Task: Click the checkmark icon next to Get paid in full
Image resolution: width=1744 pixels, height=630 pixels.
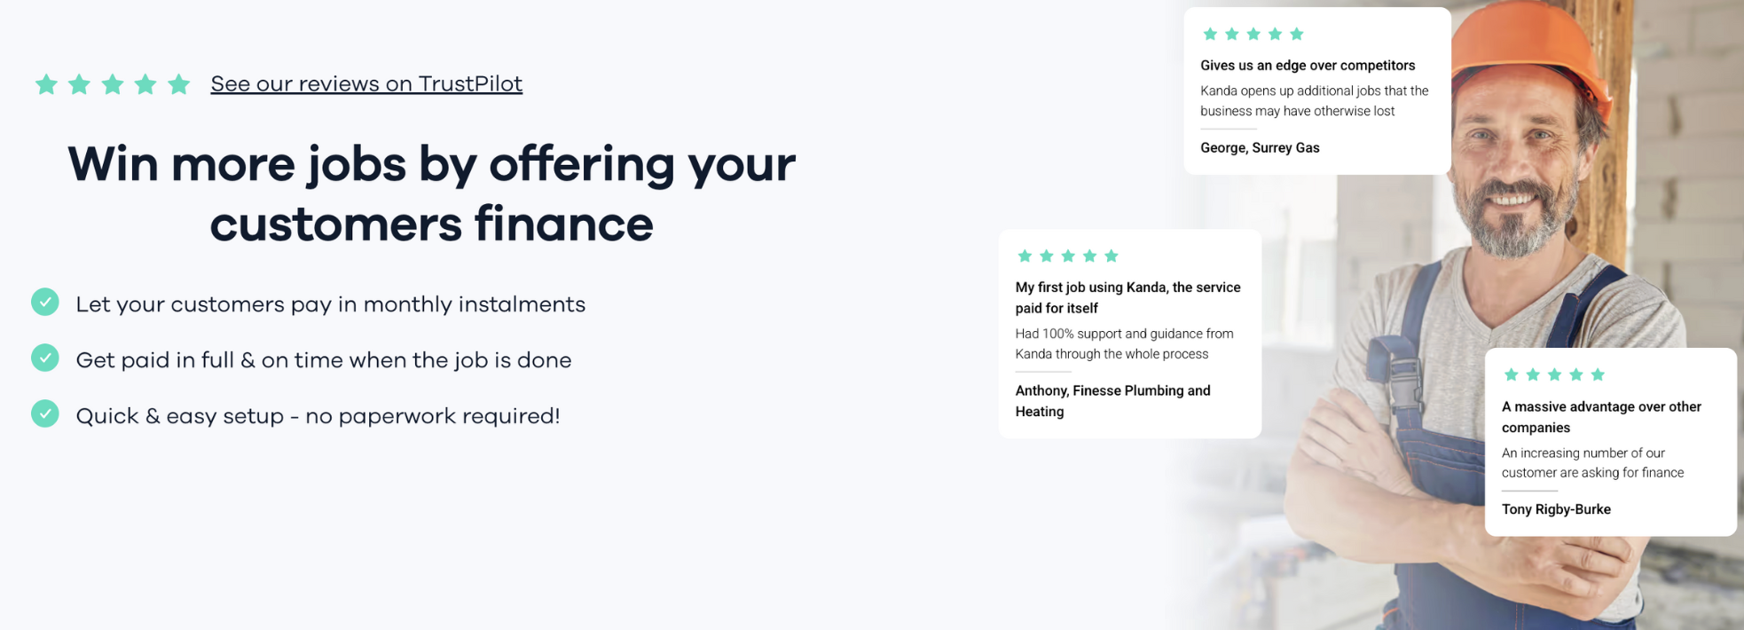Action: [45, 358]
